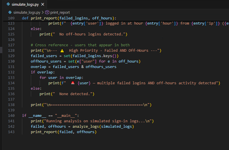This screenshot has height=150, width=229.
Task: Click the else: keyword on line 124
Action: (36, 29)
